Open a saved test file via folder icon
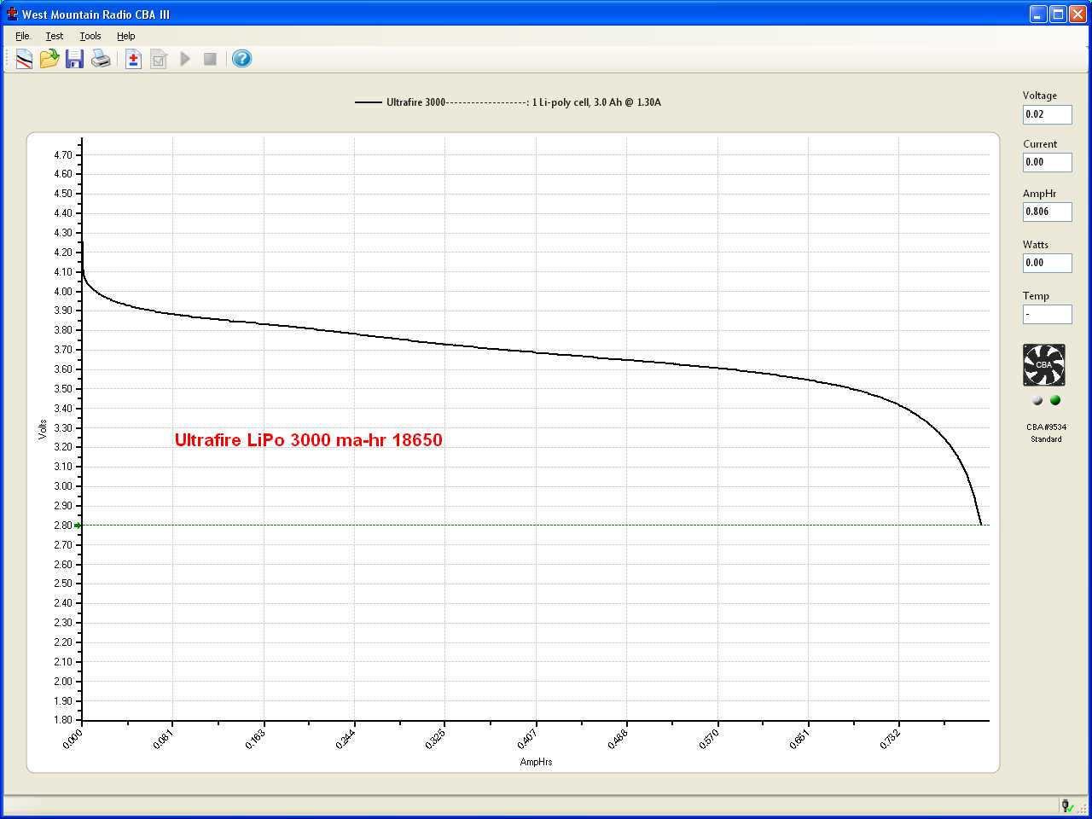 pyautogui.click(x=49, y=59)
